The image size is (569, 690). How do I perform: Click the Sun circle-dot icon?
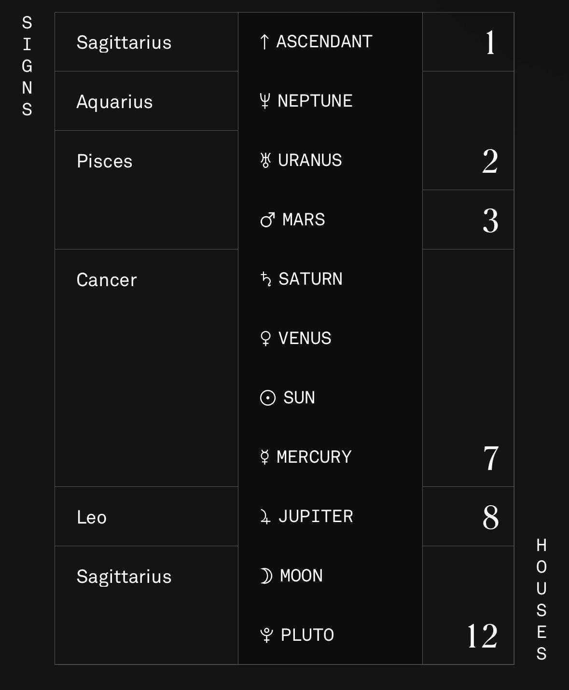[x=268, y=398]
